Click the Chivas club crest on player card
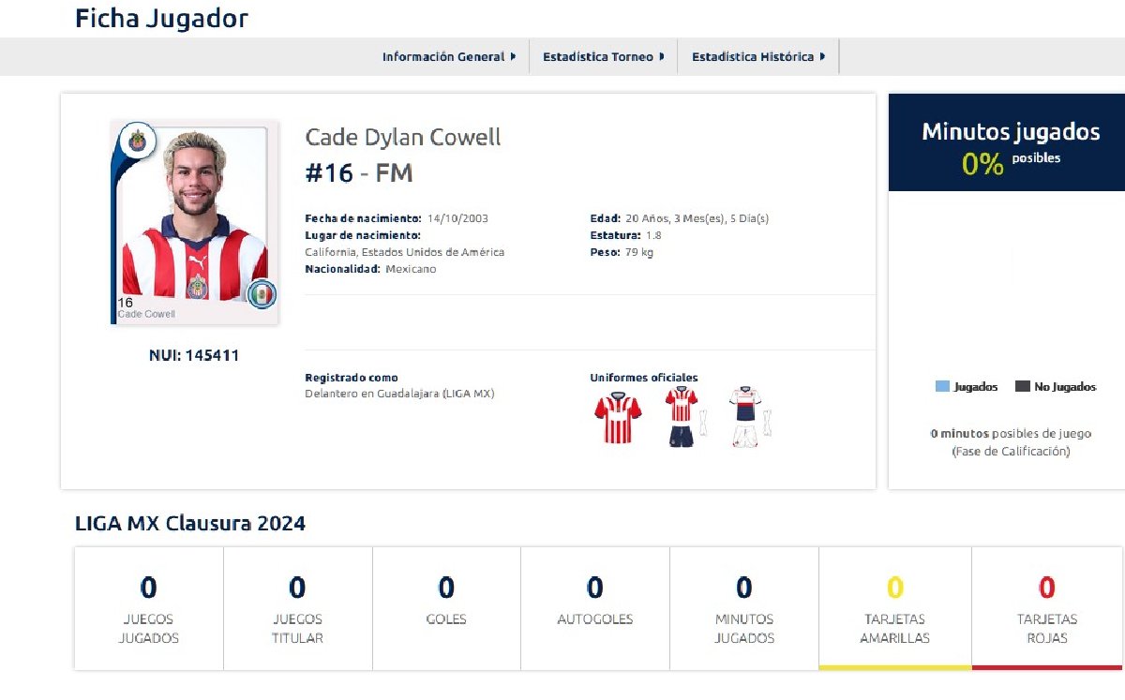This screenshot has height=700, width=1125. [137, 141]
